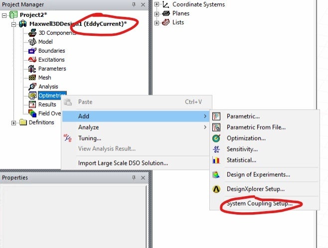This screenshot has height=248, width=328.
Task: Click the Lists icon
Action: click(x=165, y=22)
